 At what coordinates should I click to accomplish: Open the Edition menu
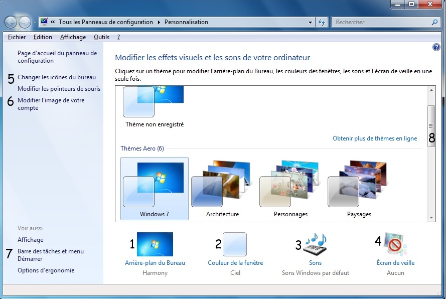43,37
